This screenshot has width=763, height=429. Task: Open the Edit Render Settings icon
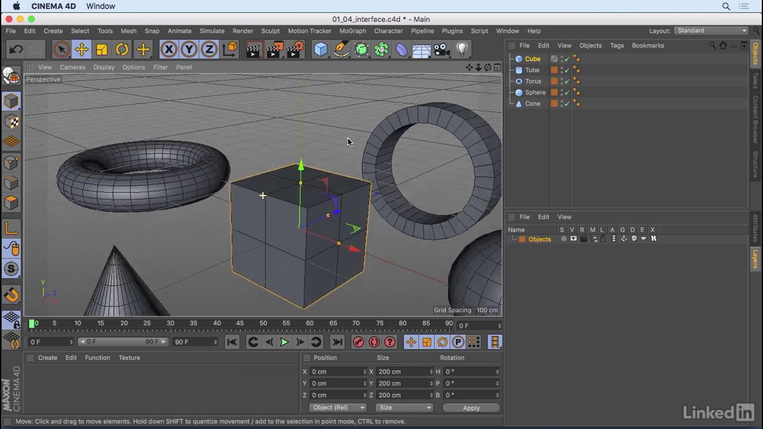pos(294,49)
